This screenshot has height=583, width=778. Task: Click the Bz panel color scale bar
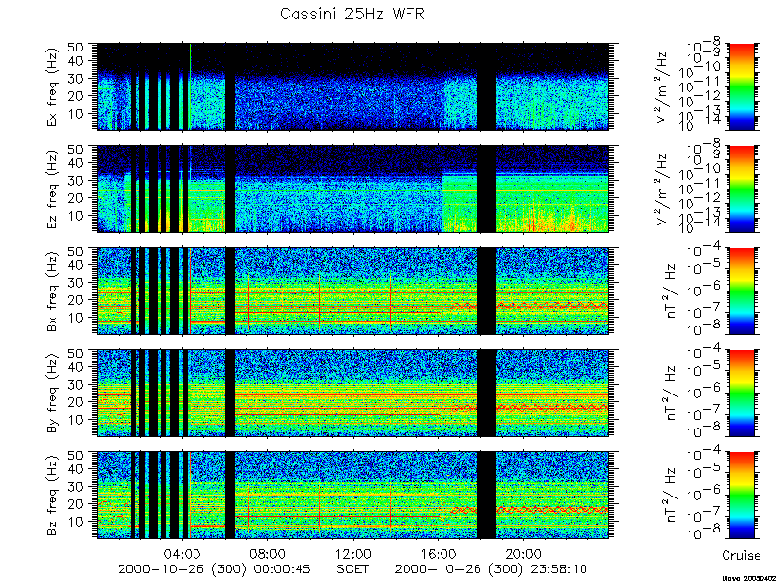coord(742,496)
